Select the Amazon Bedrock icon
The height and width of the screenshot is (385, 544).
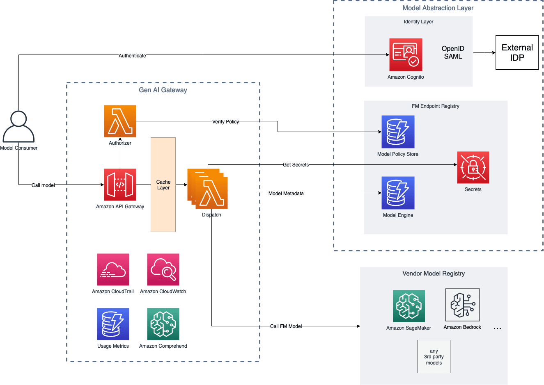[x=462, y=305]
